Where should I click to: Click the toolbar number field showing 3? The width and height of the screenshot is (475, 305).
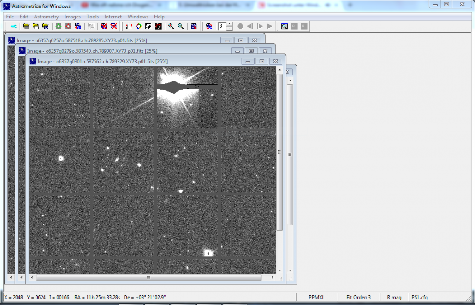tap(222, 26)
